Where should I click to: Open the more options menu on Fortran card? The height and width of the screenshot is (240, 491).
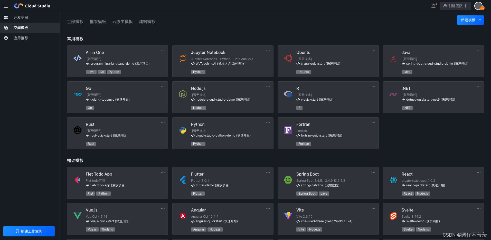point(373,123)
